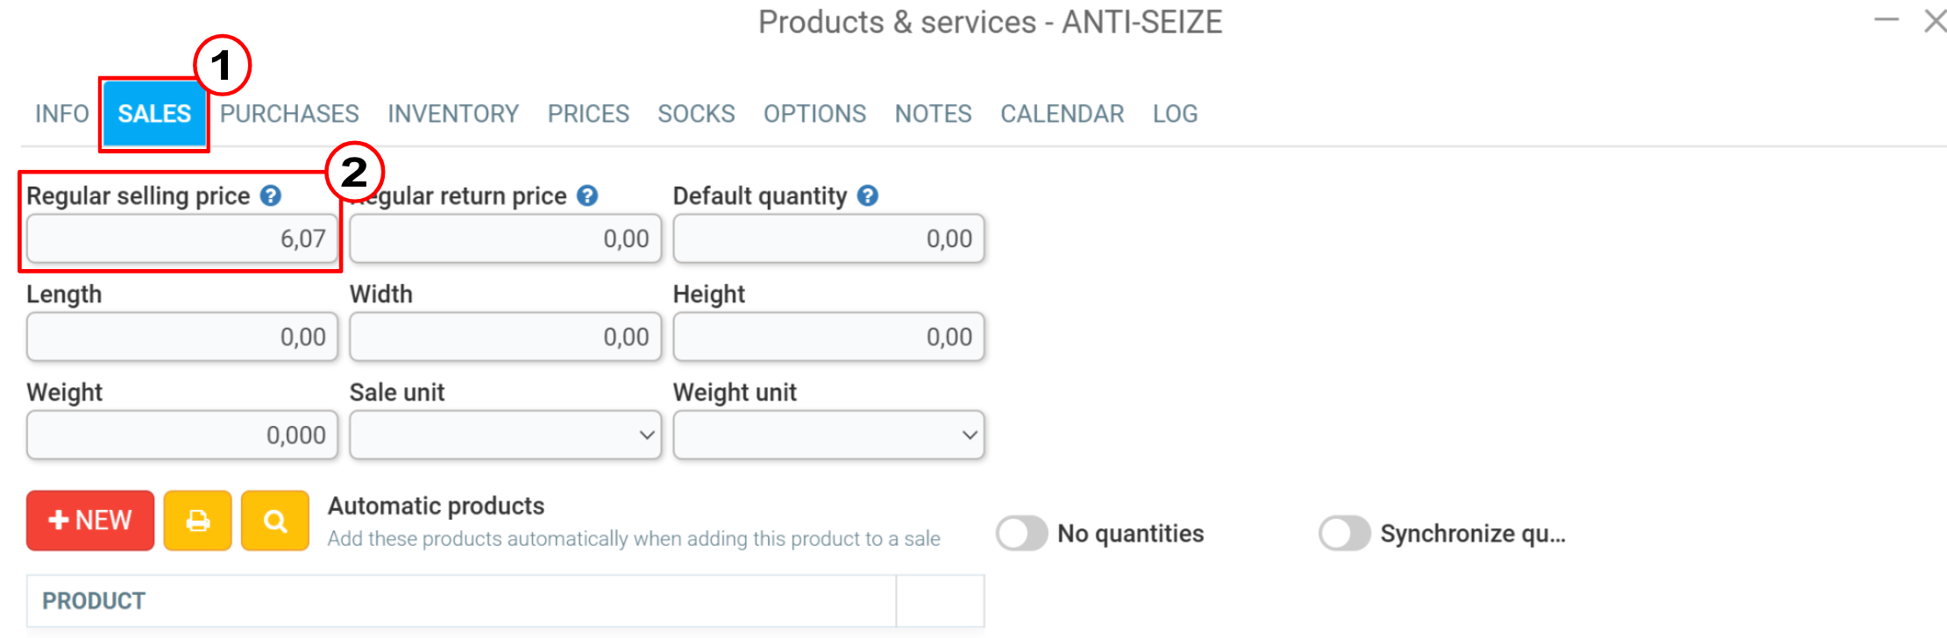Select the OPTIONS tab
The image size is (1947, 638).
point(814,114)
